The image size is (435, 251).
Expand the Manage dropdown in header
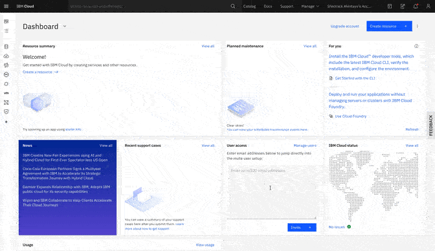click(x=310, y=6)
